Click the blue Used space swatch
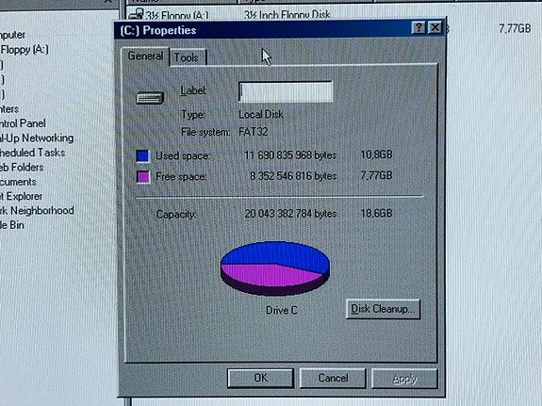 point(142,155)
